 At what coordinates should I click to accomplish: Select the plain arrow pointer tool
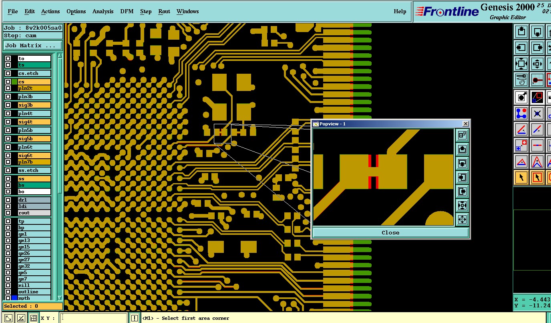(521, 177)
